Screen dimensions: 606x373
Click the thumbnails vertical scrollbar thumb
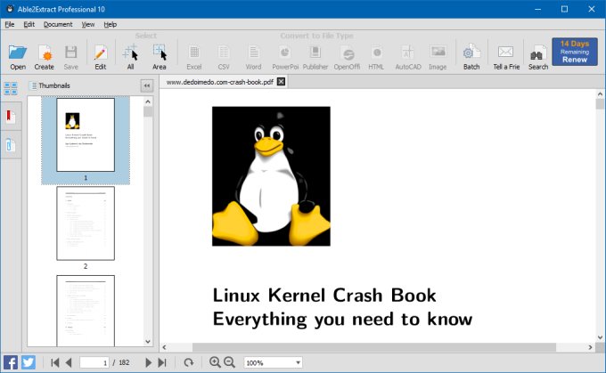148,111
